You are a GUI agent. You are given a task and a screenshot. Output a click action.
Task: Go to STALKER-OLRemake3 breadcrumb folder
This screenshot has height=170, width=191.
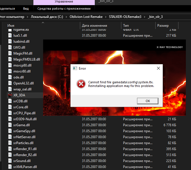coord(125,17)
